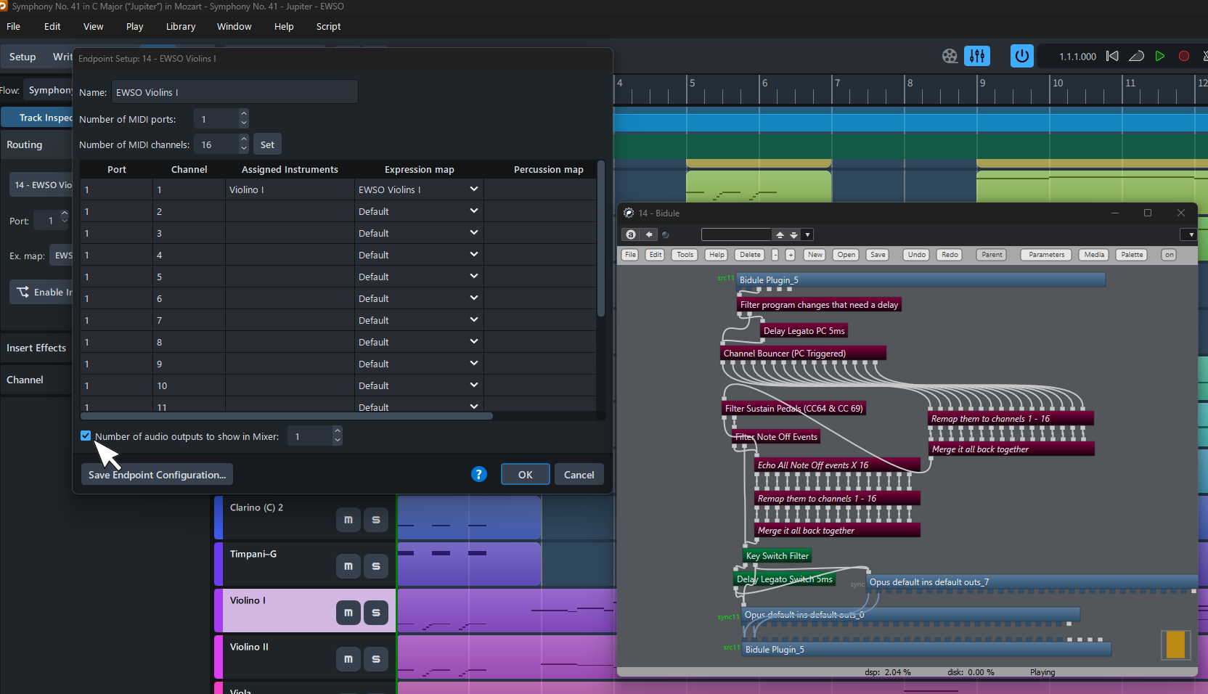The image size is (1208, 694).
Task: Open expression map dropdown for channel 3
Action: click(x=474, y=233)
